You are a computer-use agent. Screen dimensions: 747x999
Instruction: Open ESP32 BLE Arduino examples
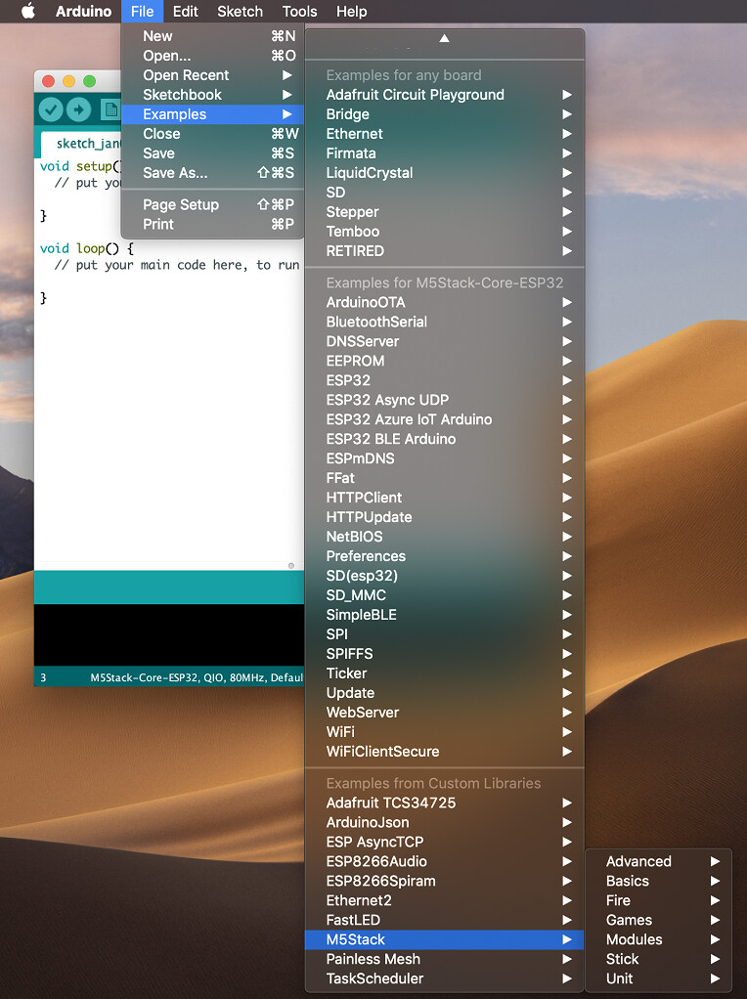tap(445, 439)
